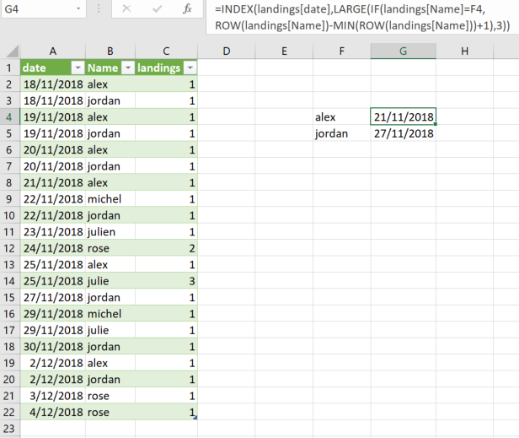Click 3/12/2018 date cell
The image size is (519, 438).
tap(52, 396)
